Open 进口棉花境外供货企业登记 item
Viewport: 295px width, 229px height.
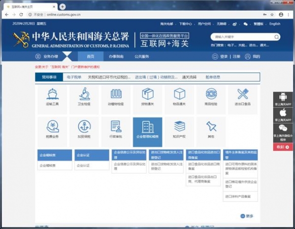(x=240, y=184)
